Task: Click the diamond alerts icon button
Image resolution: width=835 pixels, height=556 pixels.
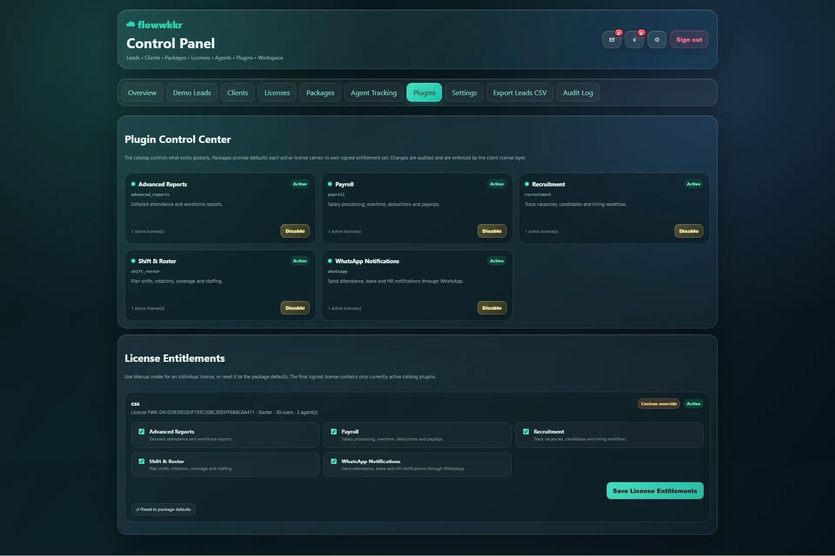Action: pyautogui.click(x=634, y=40)
